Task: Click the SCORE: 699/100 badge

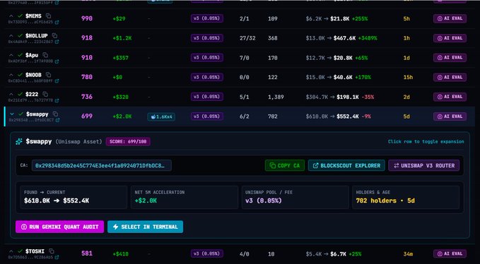Action: (x=128, y=142)
